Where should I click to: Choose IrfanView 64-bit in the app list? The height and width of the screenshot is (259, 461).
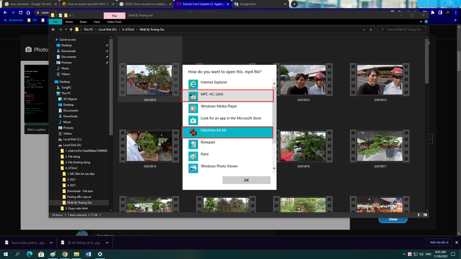point(227,132)
